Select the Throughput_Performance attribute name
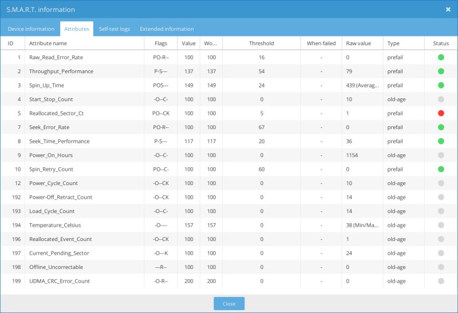Viewport: 458px width, 313px height. coord(61,71)
